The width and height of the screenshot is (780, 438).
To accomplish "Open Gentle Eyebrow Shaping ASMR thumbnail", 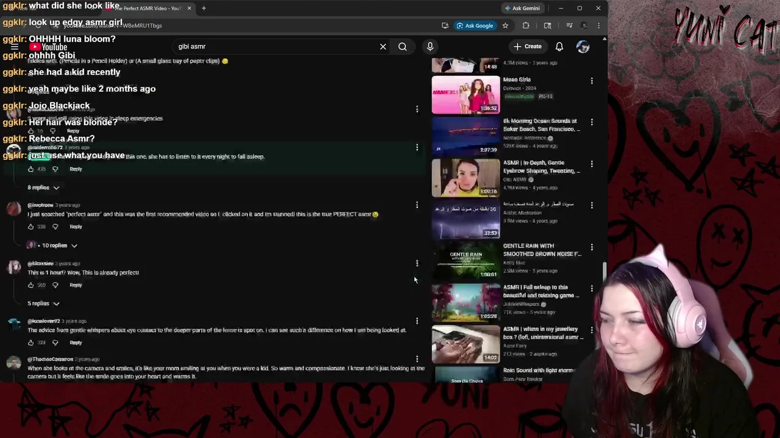I will point(466,178).
